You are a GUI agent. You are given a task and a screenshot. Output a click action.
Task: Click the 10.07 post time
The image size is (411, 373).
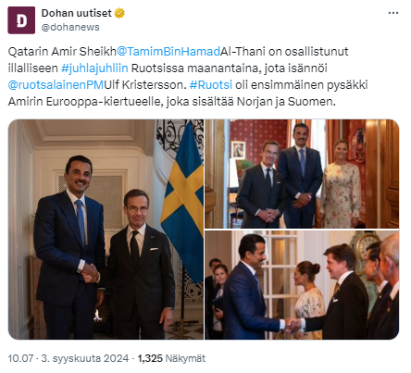pos(20,358)
